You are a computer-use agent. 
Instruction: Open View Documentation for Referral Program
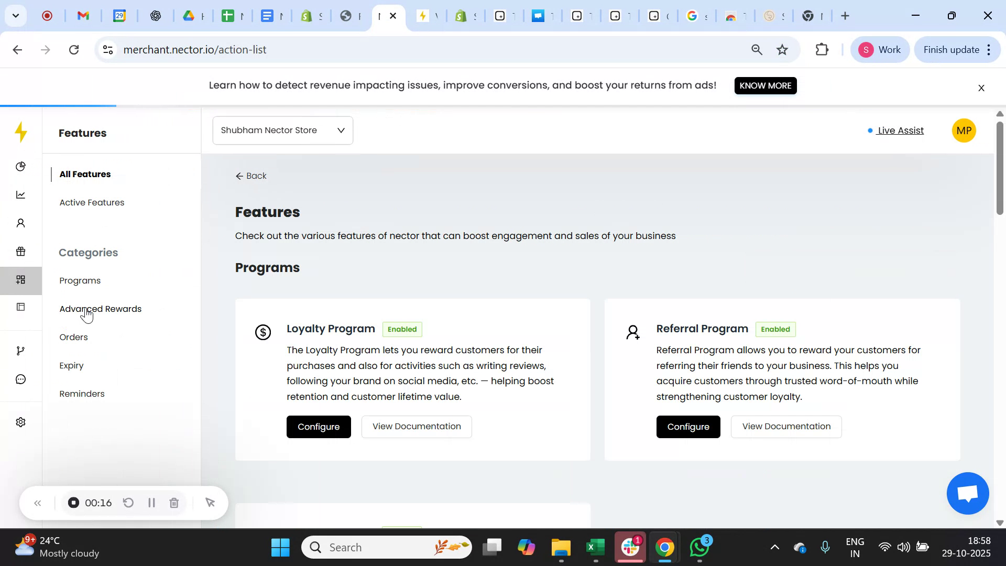tap(786, 427)
